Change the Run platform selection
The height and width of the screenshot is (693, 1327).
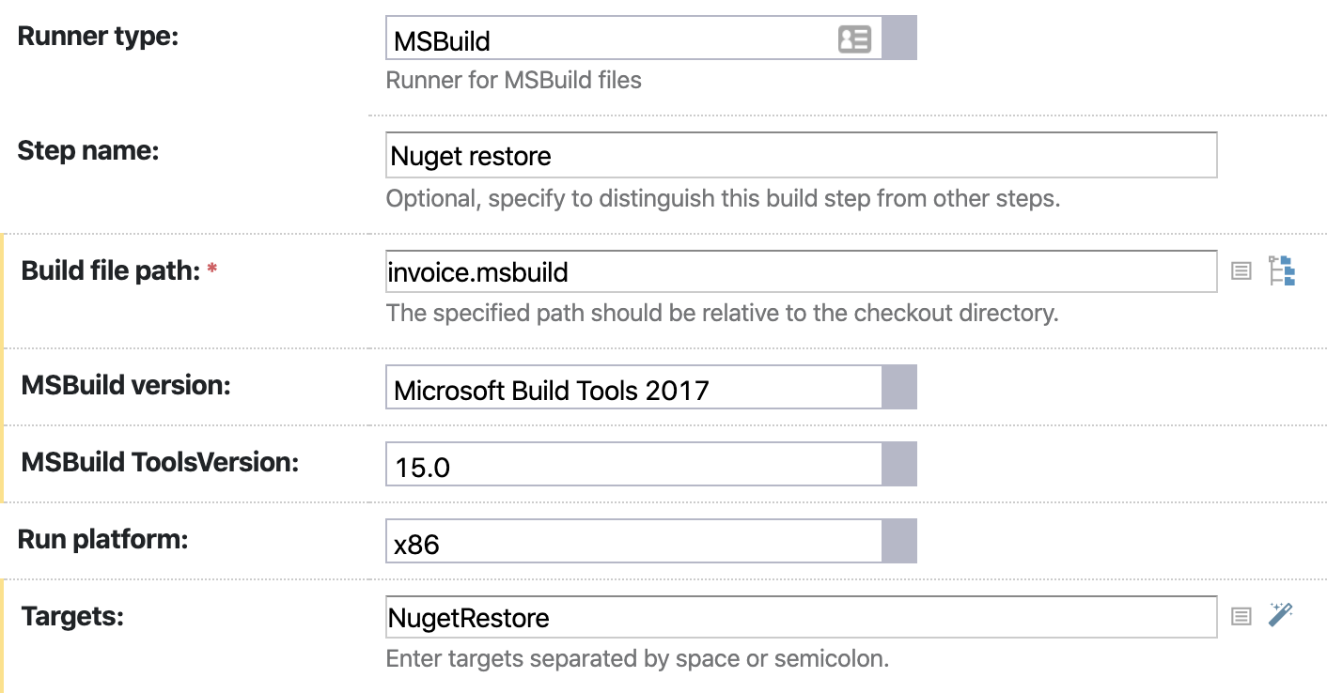point(899,541)
